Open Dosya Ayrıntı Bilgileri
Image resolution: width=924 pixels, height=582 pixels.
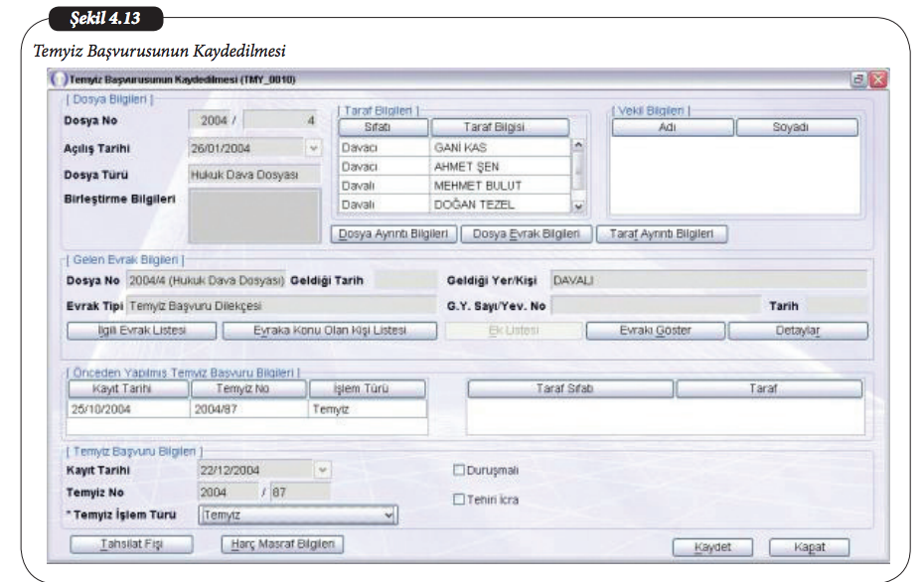tap(393, 234)
